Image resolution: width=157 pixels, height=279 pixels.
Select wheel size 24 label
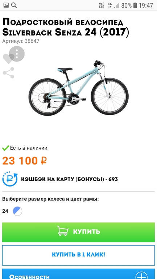(5, 211)
